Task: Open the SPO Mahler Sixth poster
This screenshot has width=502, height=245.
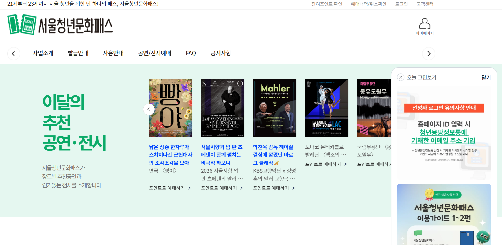Action: click(223, 108)
